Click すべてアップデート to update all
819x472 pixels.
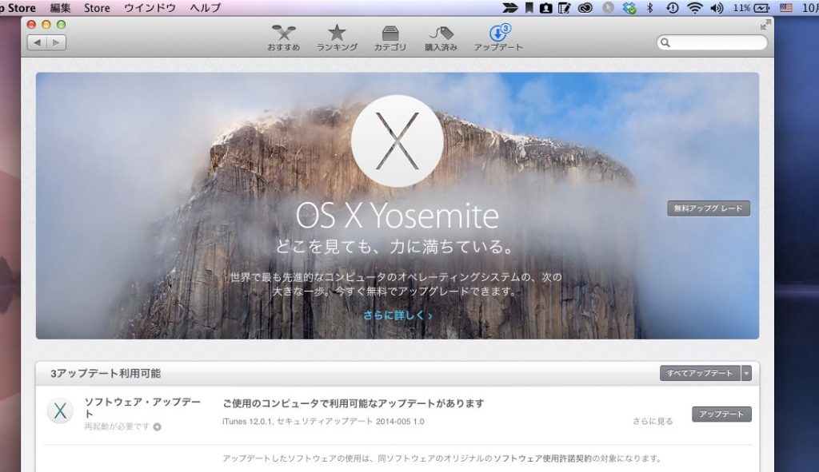pyautogui.click(x=700, y=373)
